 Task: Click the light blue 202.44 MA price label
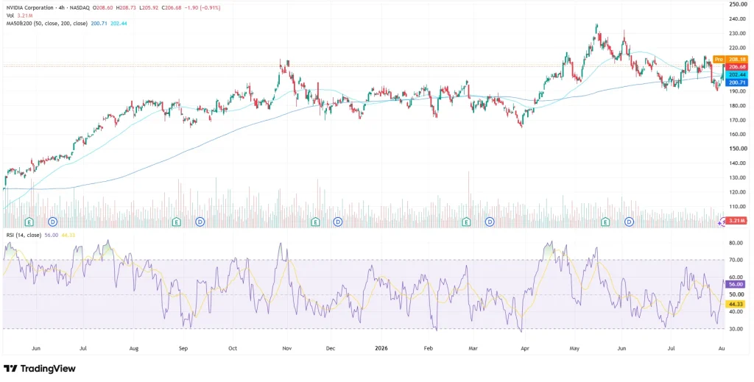(x=736, y=75)
